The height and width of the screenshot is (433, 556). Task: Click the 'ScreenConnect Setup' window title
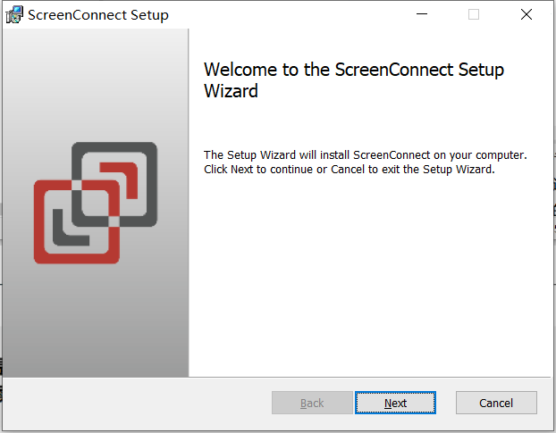click(x=98, y=15)
